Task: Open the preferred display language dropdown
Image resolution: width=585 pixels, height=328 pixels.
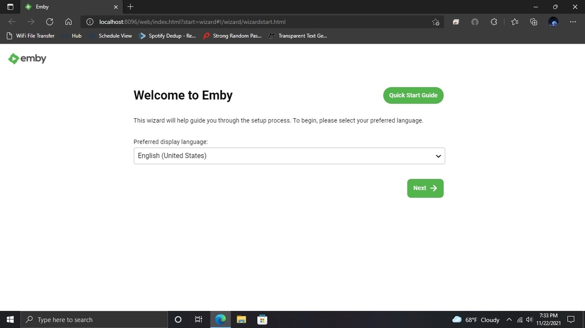Action: tap(289, 156)
